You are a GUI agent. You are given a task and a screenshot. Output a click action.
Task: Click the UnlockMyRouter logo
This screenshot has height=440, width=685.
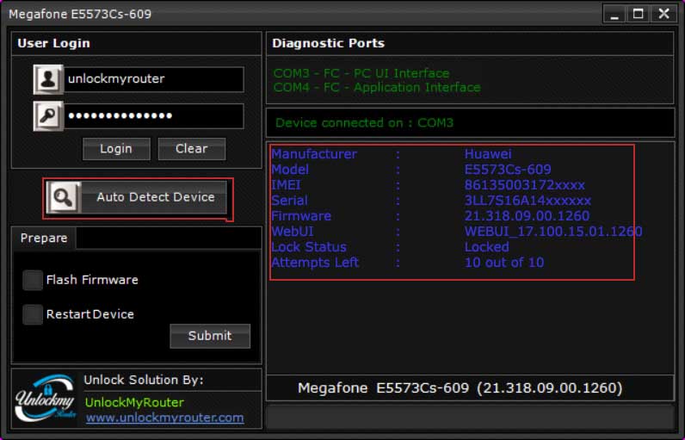click(x=46, y=398)
